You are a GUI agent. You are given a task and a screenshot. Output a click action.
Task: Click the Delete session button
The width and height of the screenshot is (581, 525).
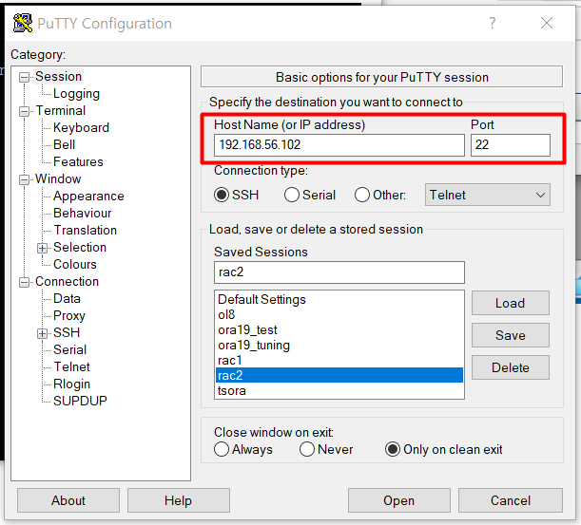[511, 367]
